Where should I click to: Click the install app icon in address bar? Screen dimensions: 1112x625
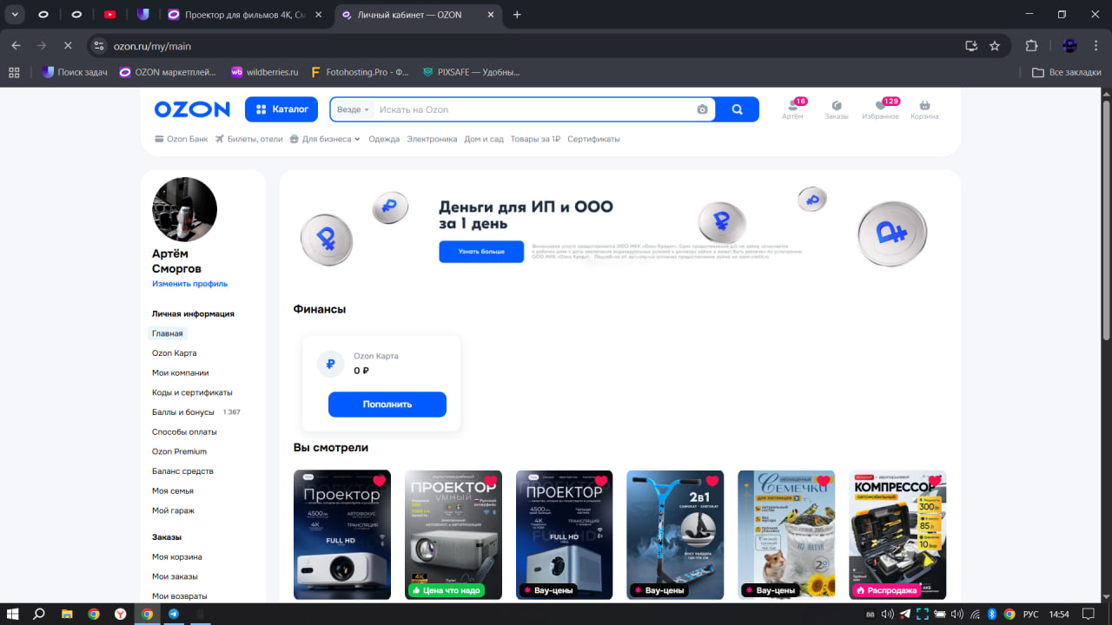971,45
